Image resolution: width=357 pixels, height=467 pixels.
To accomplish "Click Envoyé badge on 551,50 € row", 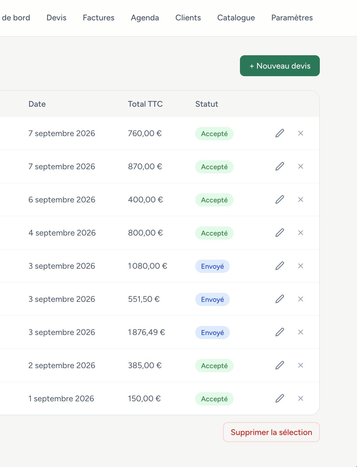I will point(212,299).
